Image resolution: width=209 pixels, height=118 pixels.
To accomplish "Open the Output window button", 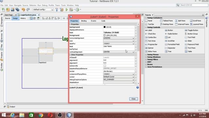I will [11, 107].
